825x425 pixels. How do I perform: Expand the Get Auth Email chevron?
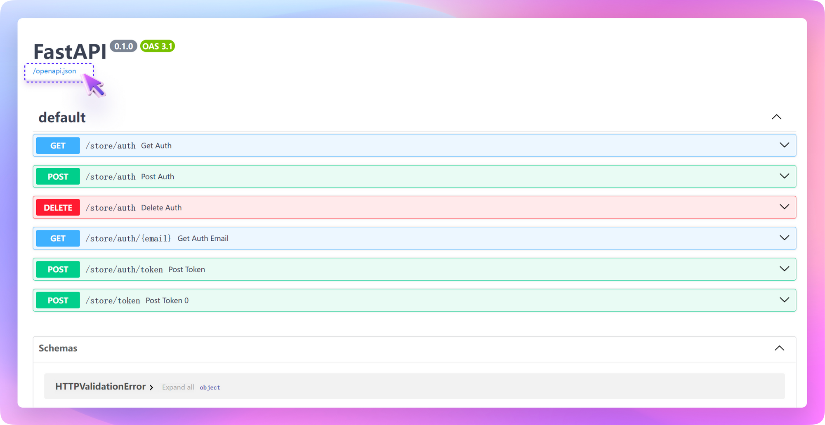coord(784,238)
